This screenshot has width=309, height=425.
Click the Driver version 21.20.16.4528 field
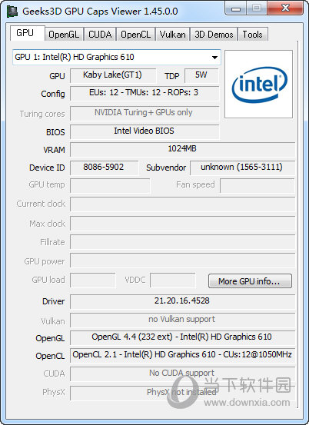pos(182,302)
